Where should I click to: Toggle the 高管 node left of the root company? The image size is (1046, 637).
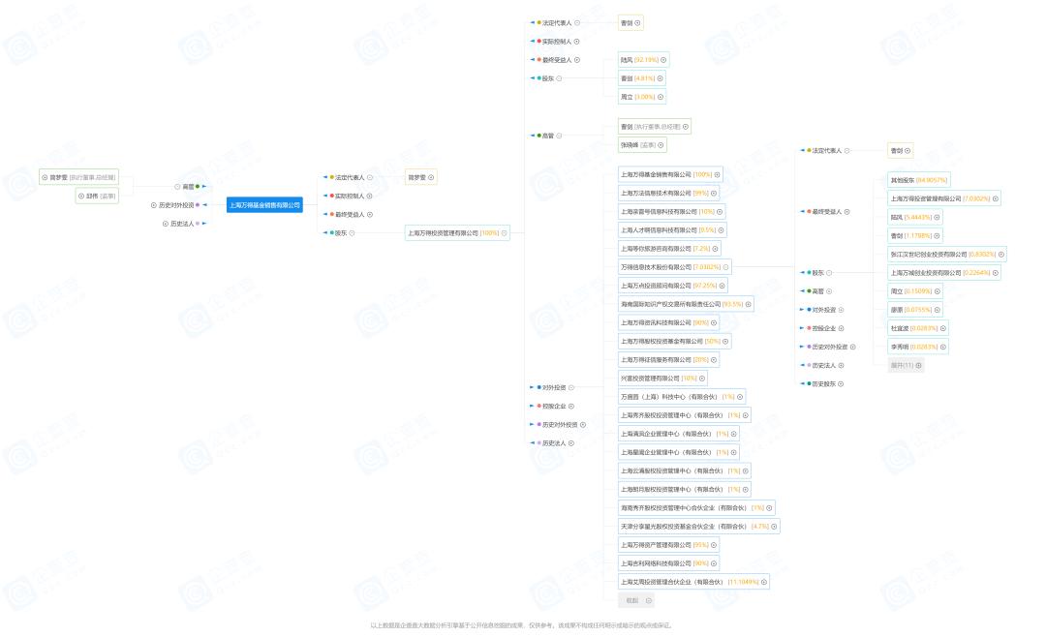[177, 187]
